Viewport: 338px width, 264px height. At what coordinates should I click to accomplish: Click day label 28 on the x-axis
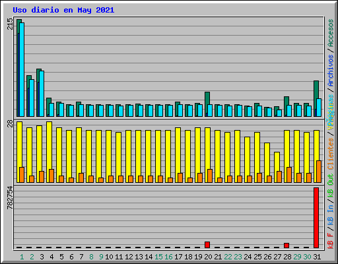point(287,257)
